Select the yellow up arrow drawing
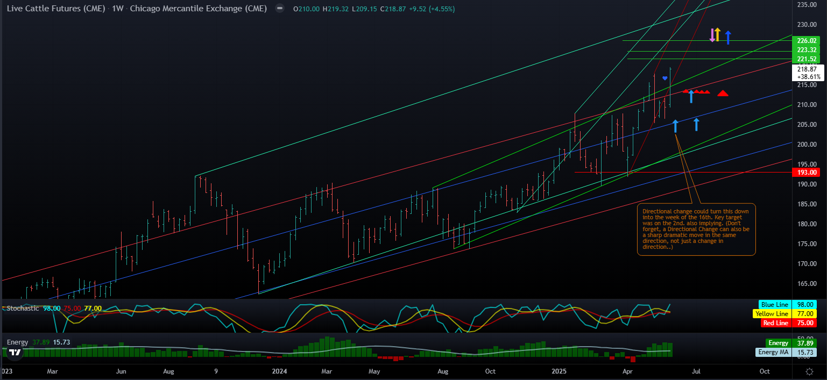The image size is (827, 380). 718,35
